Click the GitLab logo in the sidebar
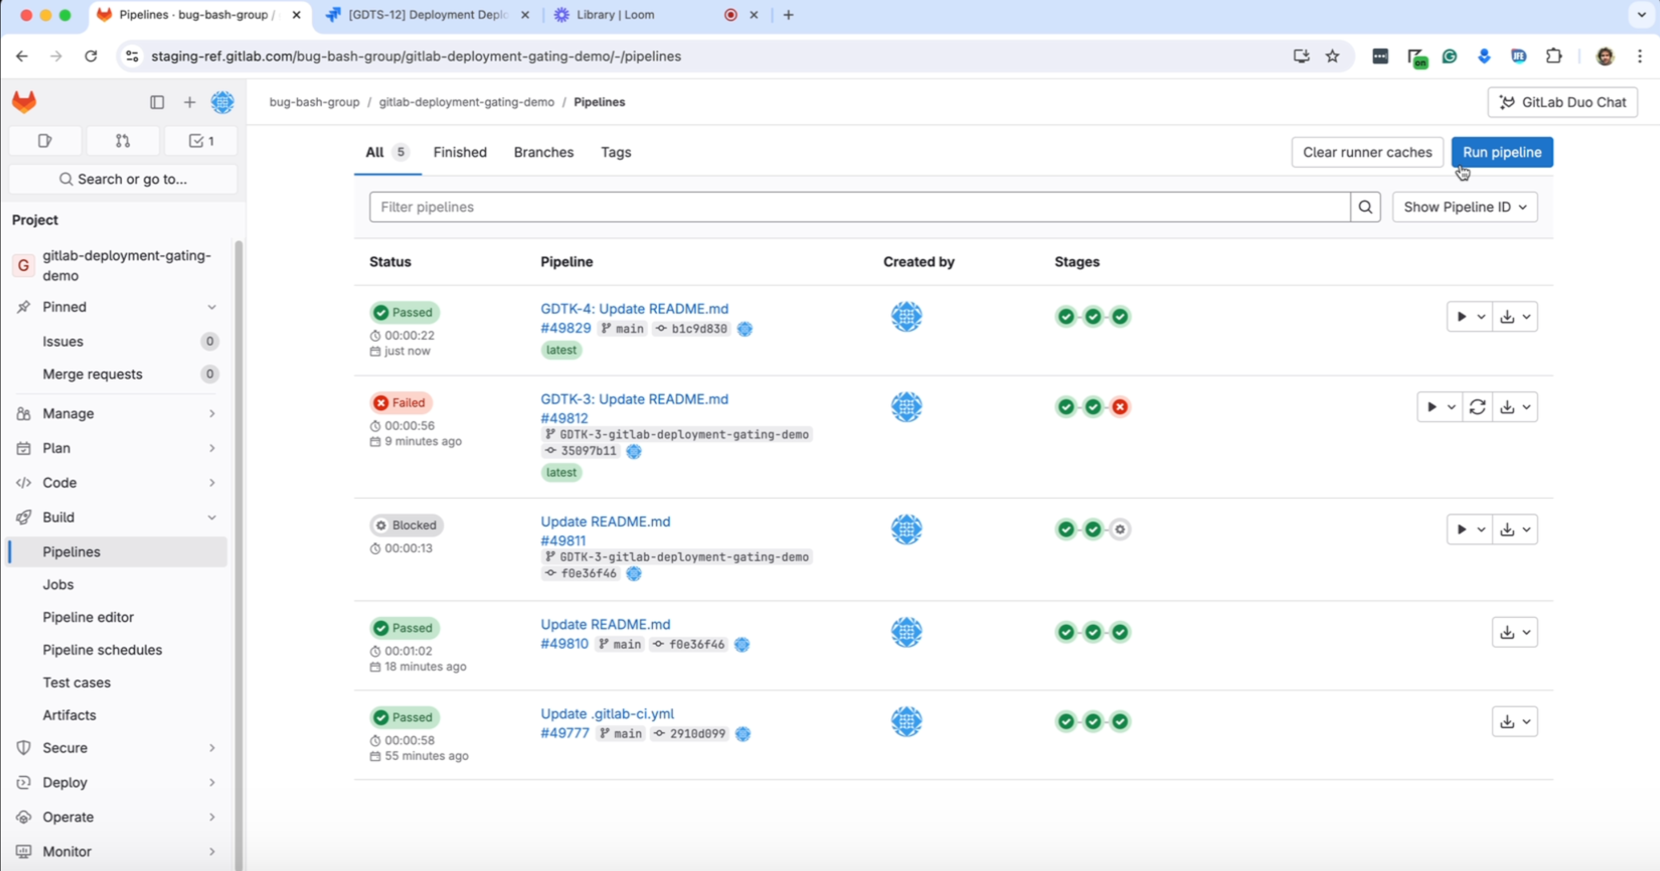The width and height of the screenshot is (1660, 871). 23,102
